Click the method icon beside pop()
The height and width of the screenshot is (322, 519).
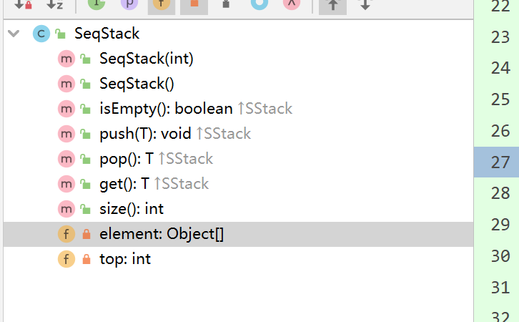pos(66,159)
